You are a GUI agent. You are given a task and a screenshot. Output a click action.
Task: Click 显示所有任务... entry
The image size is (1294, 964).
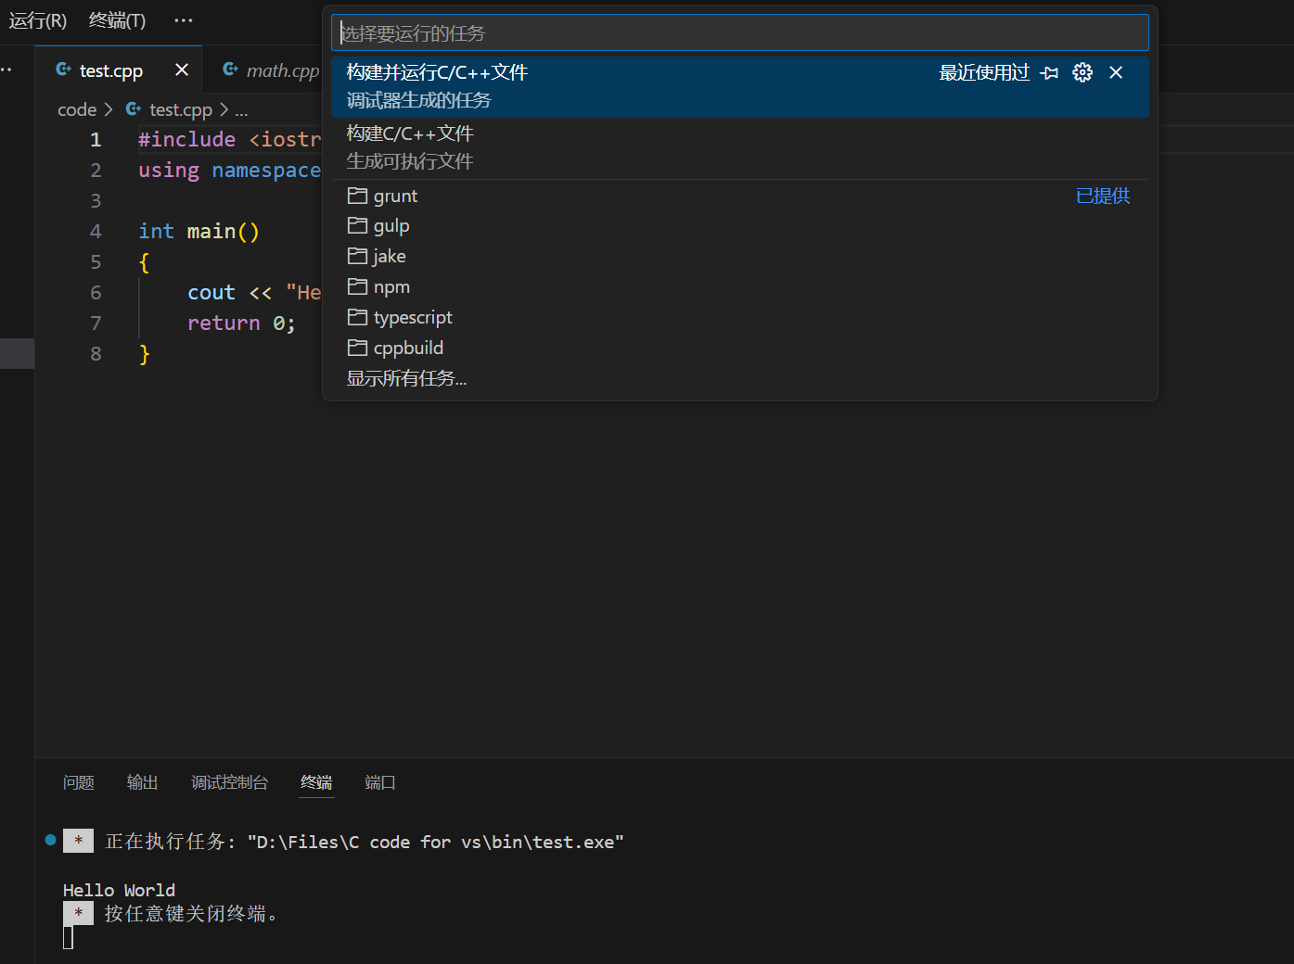pyautogui.click(x=406, y=379)
